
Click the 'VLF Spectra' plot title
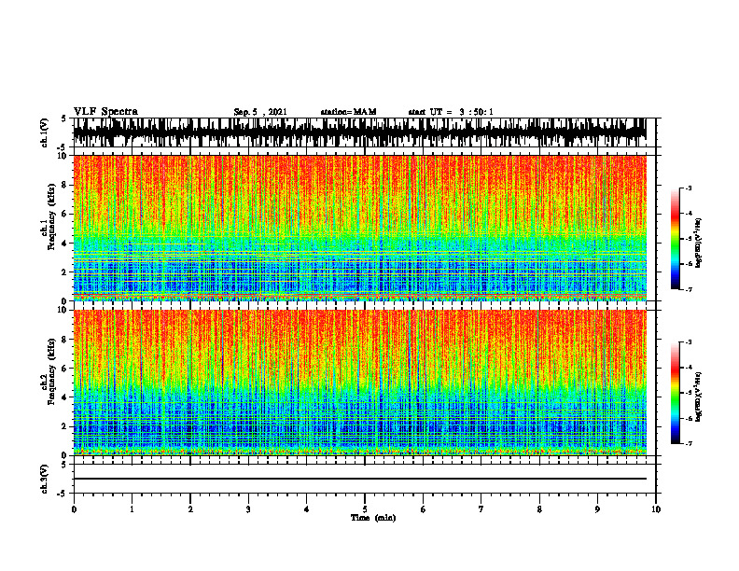coord(106,112)
